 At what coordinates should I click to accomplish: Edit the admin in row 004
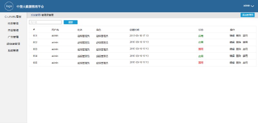(x=232, y=56)
